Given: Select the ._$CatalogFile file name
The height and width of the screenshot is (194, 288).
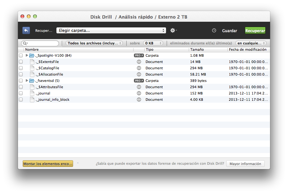Looking at the screenshot, I should 47,68.
